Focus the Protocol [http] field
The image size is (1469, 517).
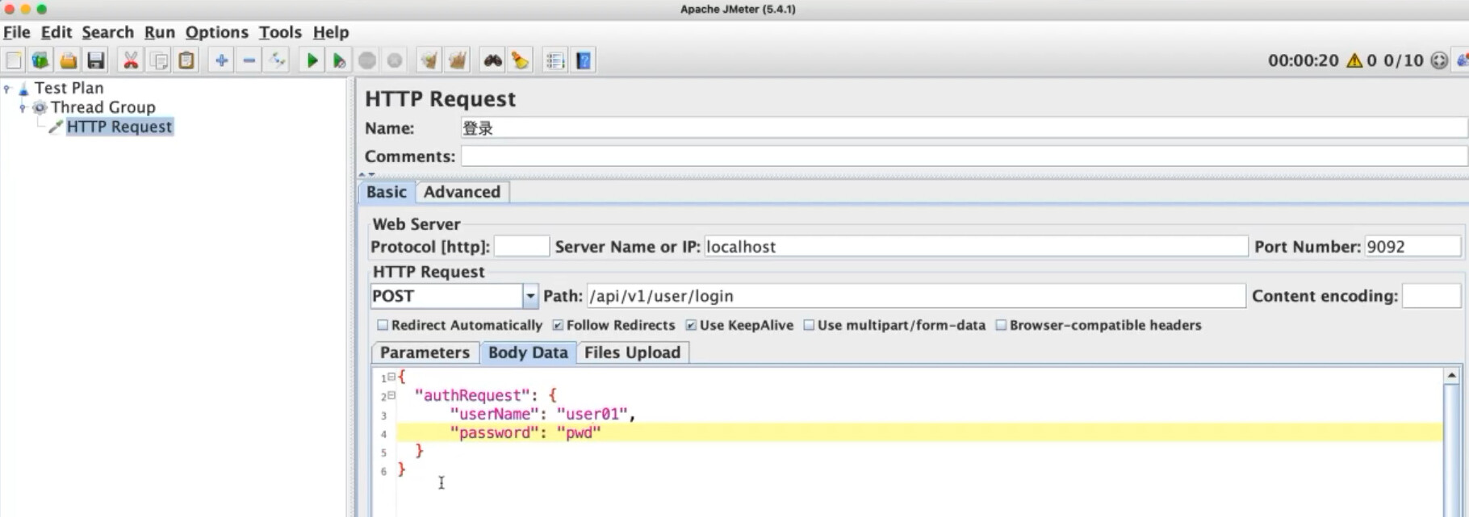coord(521,247)
